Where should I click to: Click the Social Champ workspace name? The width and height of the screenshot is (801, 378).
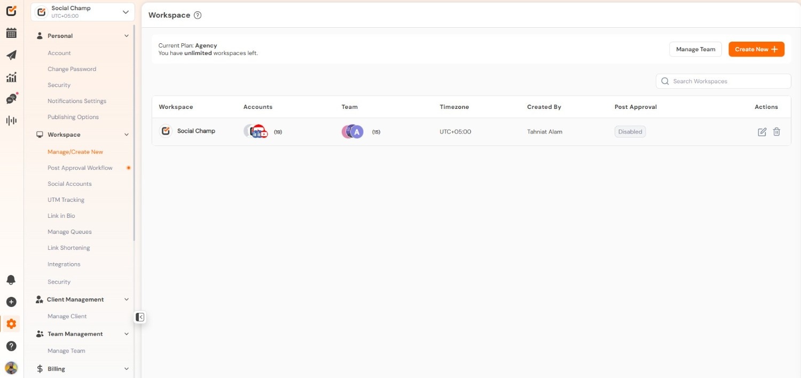point(196,131)
